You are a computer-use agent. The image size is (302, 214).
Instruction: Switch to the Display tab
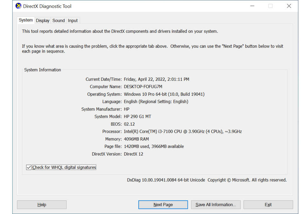click(43, 21)
